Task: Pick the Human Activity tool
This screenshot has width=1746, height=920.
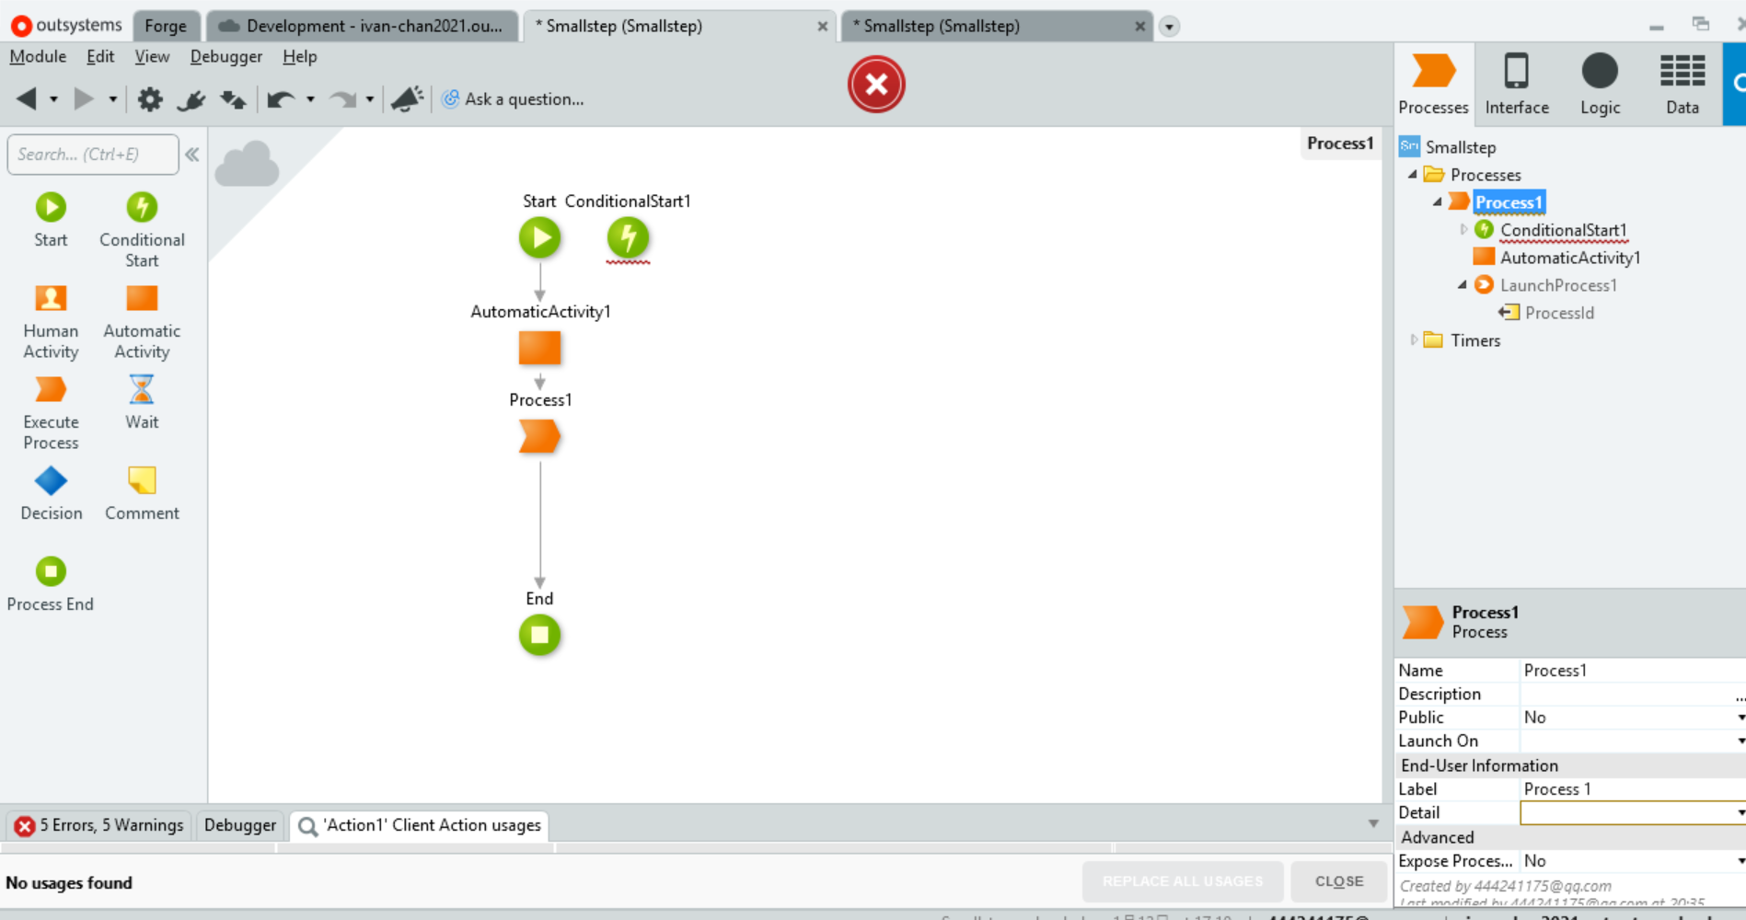Action: point(51,298)
